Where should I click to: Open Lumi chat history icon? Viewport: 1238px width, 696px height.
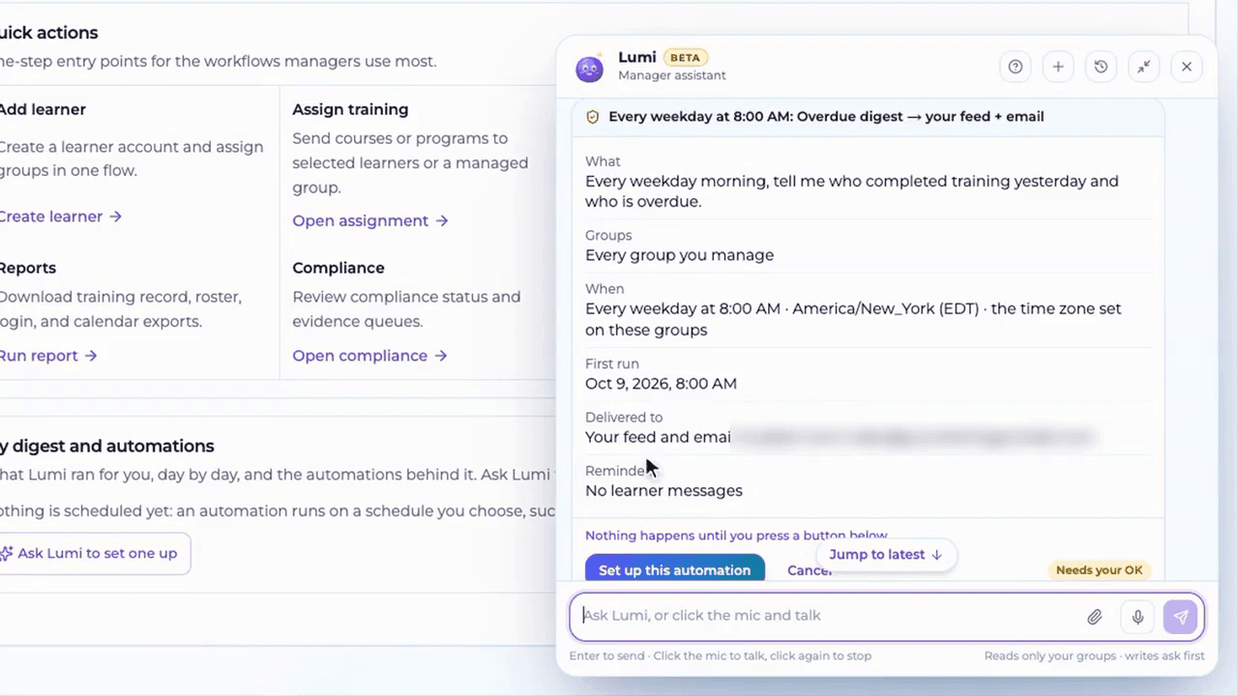(x=1101, y=67)
